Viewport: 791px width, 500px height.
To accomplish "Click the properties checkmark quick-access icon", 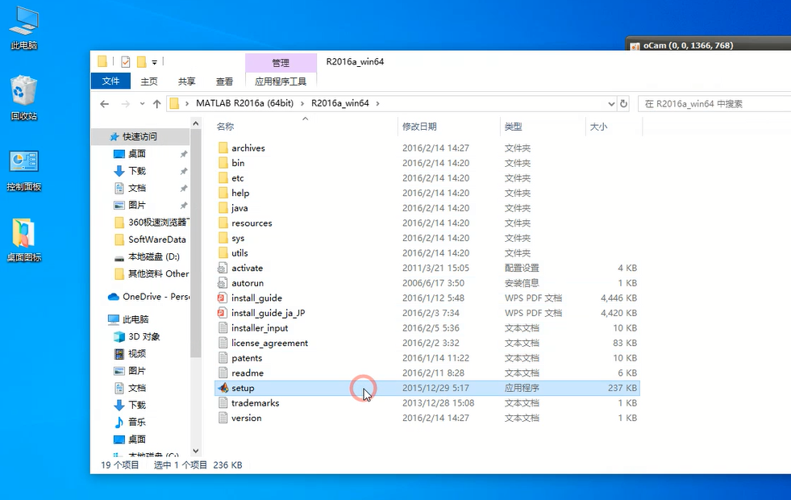I will [x=126, y=62].
